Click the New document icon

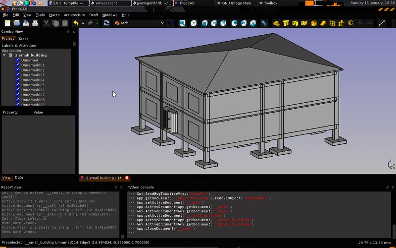pos(7,23)
